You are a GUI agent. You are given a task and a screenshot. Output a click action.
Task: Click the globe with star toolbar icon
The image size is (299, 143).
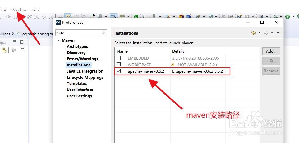point(198,16)
